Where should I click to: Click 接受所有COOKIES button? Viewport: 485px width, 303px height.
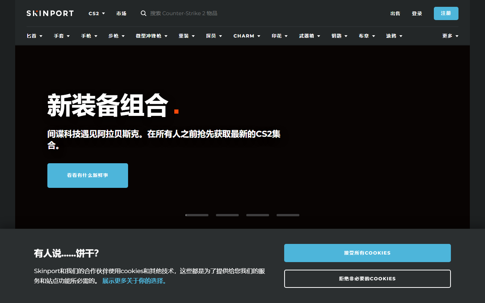[368, 253]
